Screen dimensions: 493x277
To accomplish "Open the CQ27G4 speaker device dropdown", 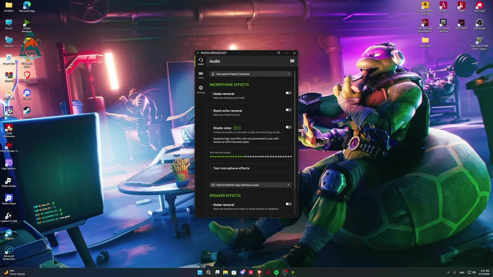I will point(250,185).
